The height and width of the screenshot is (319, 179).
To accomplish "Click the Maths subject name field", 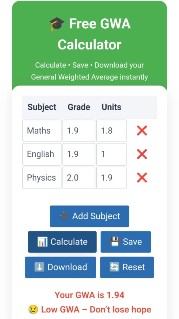I will (42, 131).
